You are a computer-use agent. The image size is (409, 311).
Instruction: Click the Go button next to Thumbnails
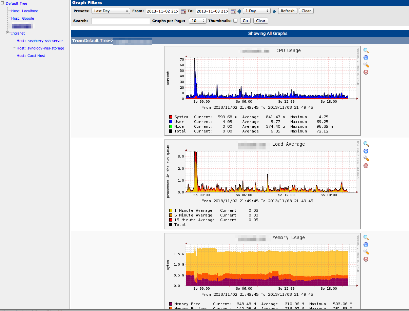(x=245, y=21)
